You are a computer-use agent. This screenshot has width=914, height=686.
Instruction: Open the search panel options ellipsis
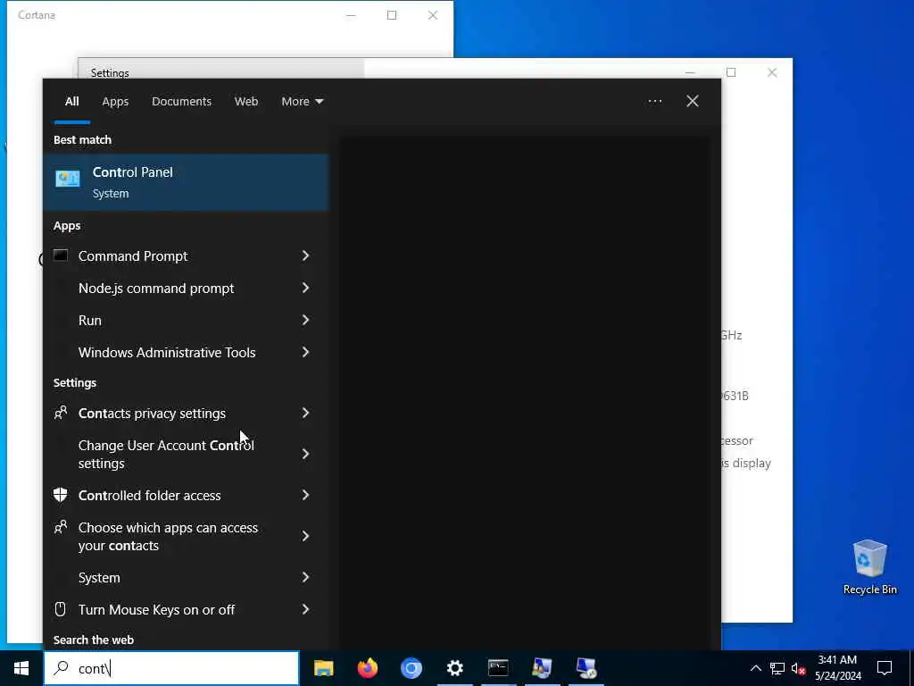[654, 101]
